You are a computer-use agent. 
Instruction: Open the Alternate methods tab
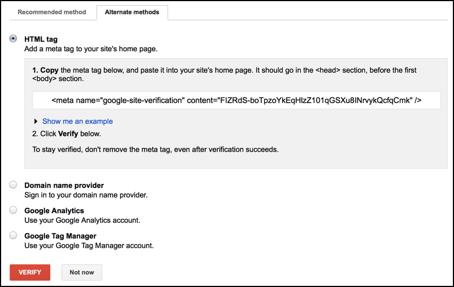[x=132, y=12]
